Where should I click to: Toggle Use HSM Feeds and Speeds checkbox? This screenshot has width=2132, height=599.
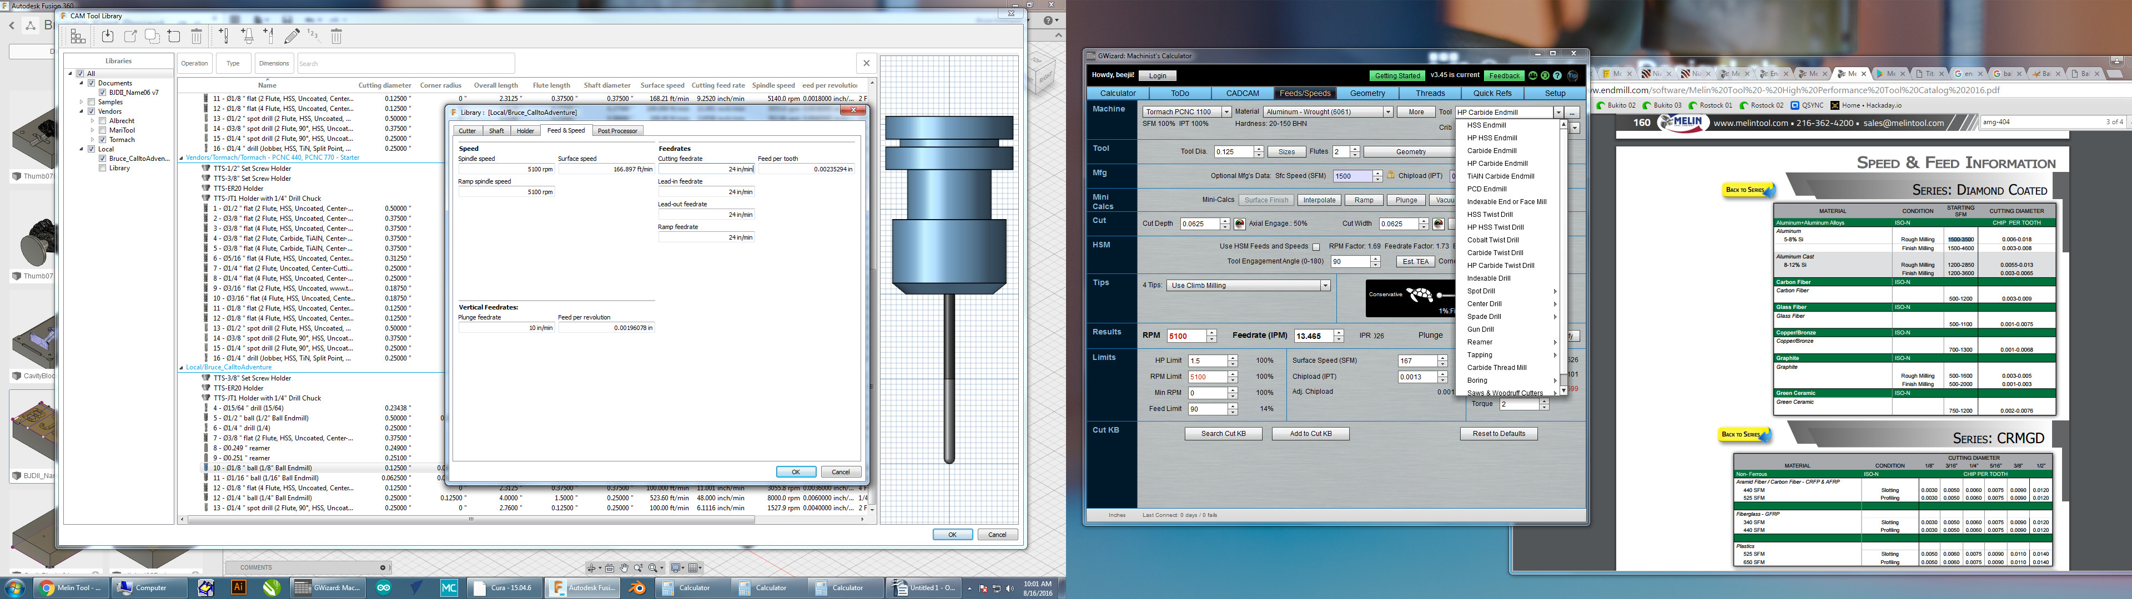[1316, 247]
